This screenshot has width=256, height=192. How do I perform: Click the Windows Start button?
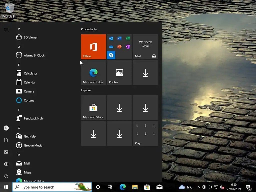(x=6, y=187)
